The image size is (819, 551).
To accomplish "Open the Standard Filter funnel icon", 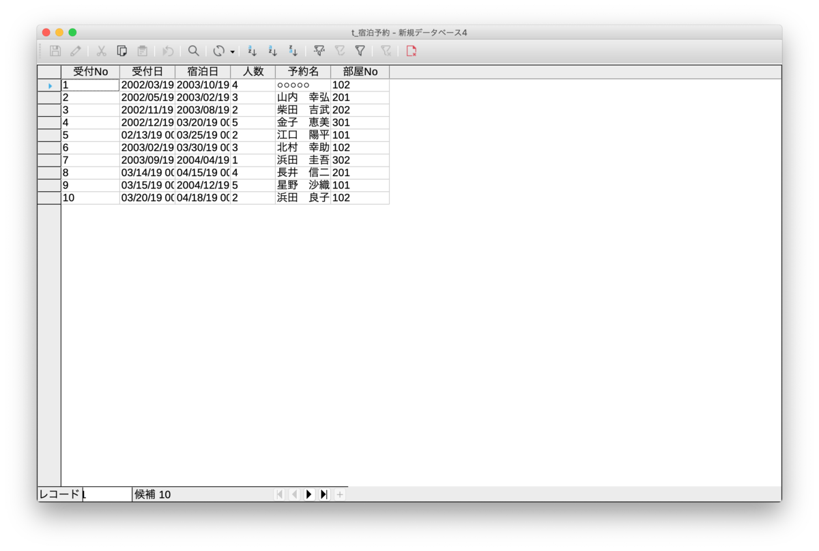I will pos(360,51).
